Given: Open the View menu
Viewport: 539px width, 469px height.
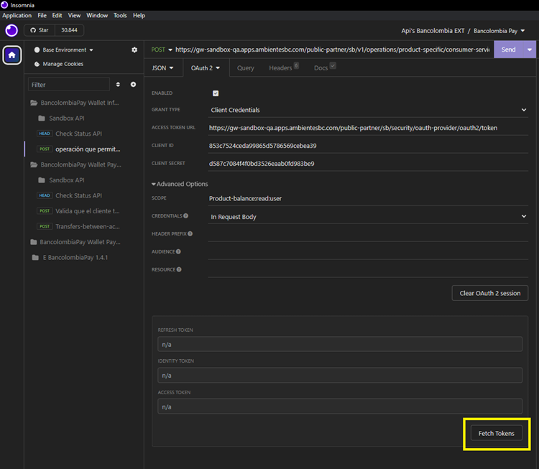Looking at the screenshot, I should (74, 16).
